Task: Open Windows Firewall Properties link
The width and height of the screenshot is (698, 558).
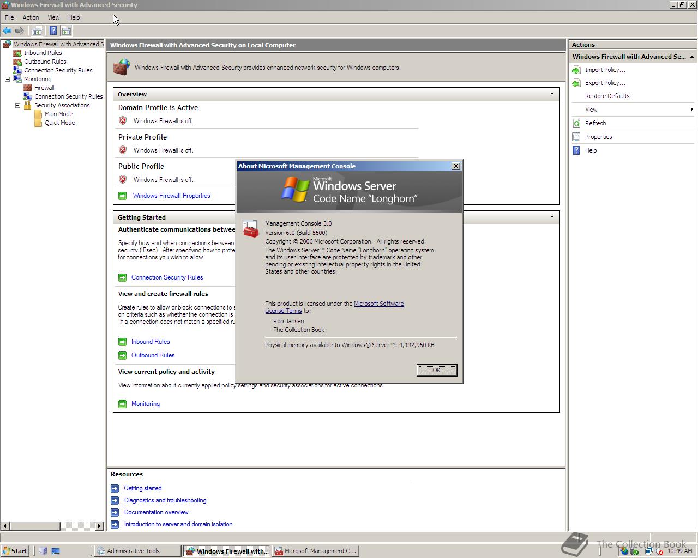Action: click(x=171, y=196)
